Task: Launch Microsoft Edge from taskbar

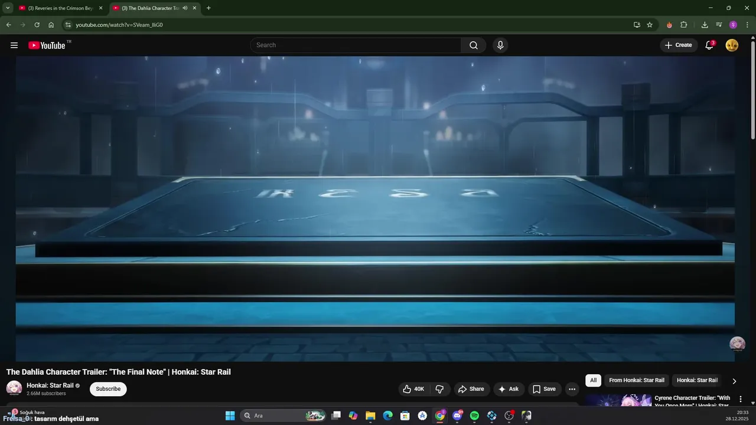Action: point(387,416)
